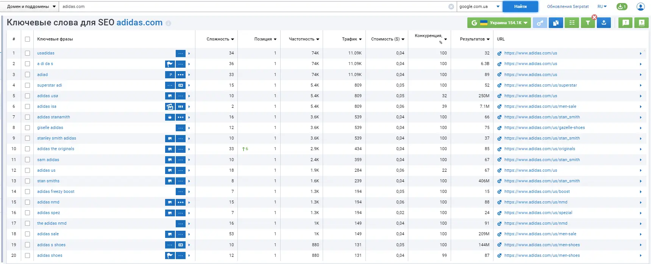Tick the select-all checkbox in table header
651x264 pixels.
click(27, 39)
